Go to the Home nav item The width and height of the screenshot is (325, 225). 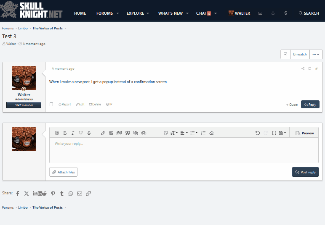click(x=80, y=13)
